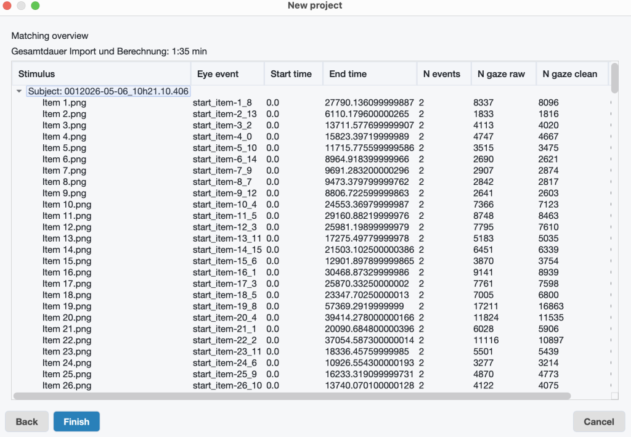
Task: Click the start_item-26_10 eye event cell
Action: (227, 385)
